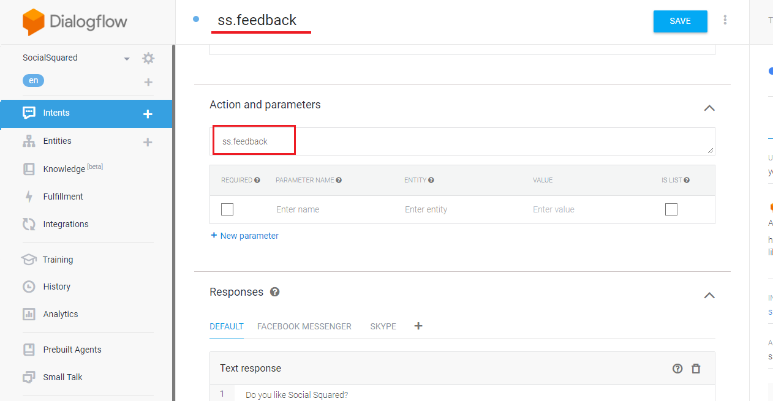Add a language with the plus icon

pos(148,82)
